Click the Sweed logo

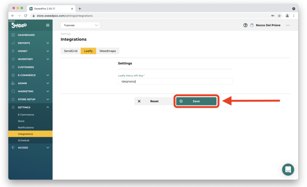[19, 25]
